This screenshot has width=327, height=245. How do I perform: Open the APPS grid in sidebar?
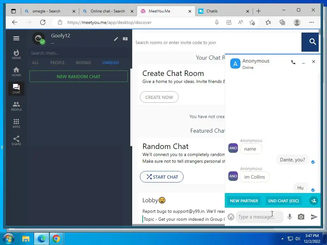pos(16,123)
